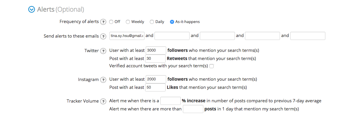Click the % increase input field
The width and height of the screenshot is (359, 118).
(x=171, y=101)
